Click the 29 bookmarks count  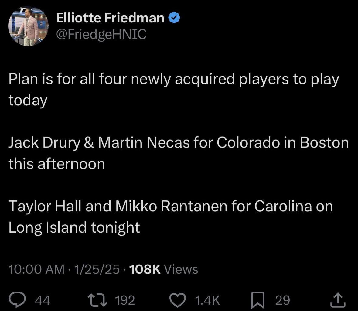282,300
